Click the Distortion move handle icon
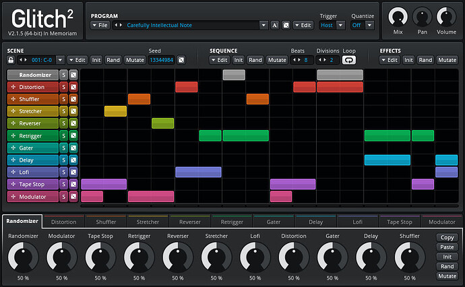The height and width of the screenshot is (287, 465). click(x=13, y=87)
